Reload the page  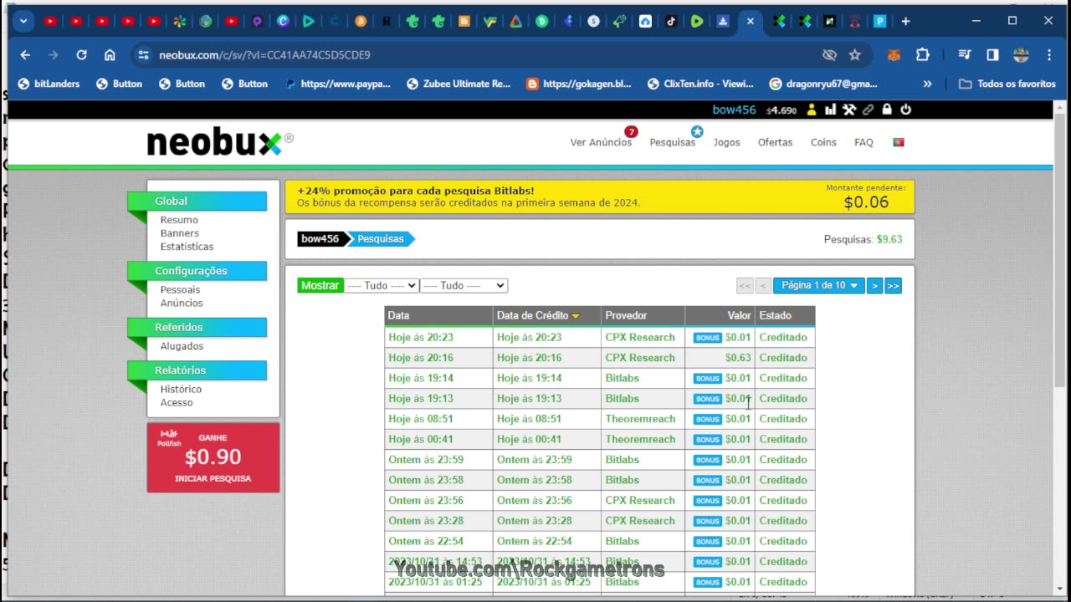(x=81, y=55)
